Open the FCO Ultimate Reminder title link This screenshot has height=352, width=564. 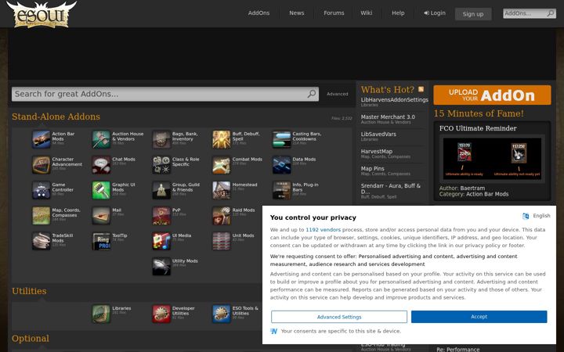(x=478, y=128)
